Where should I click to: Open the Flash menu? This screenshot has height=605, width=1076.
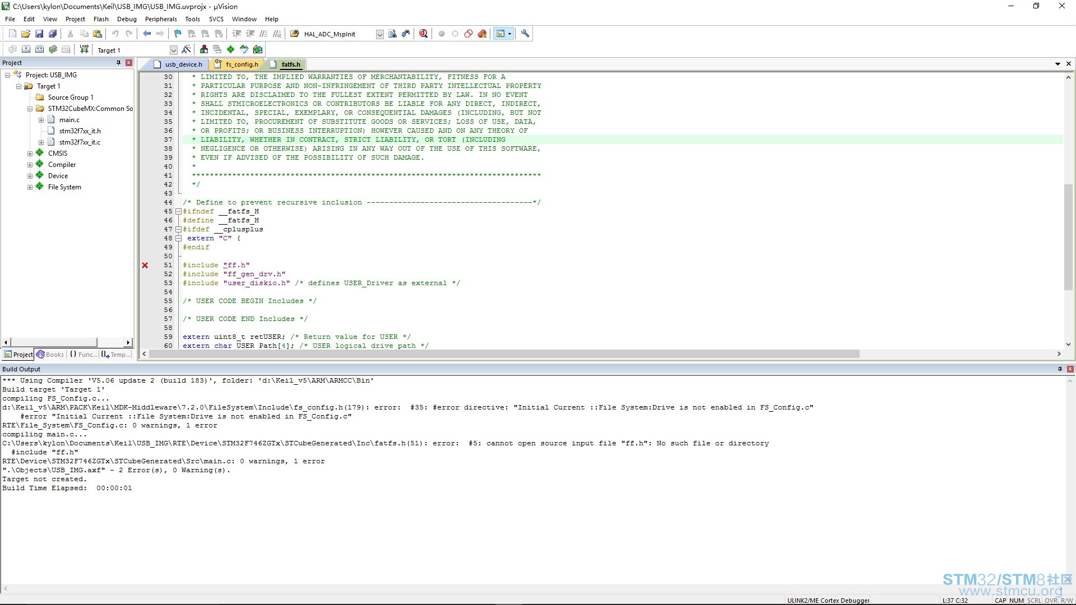click(101, 19)
